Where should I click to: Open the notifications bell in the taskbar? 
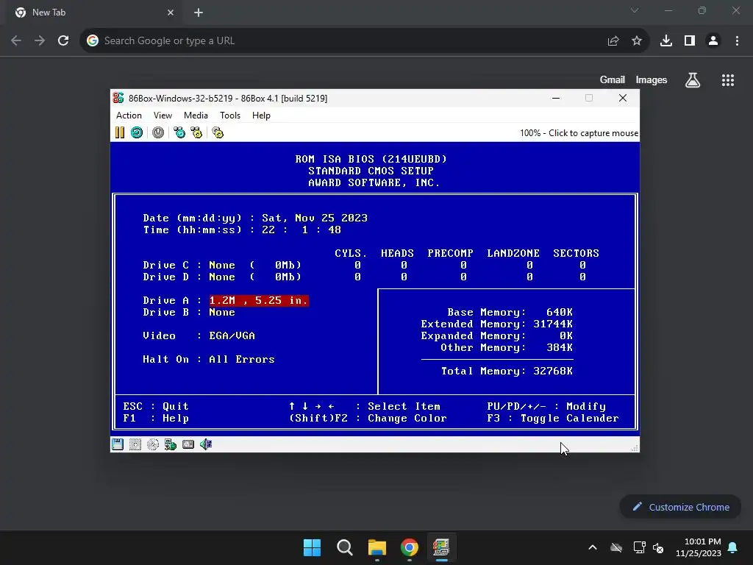(x=733, y=547)
